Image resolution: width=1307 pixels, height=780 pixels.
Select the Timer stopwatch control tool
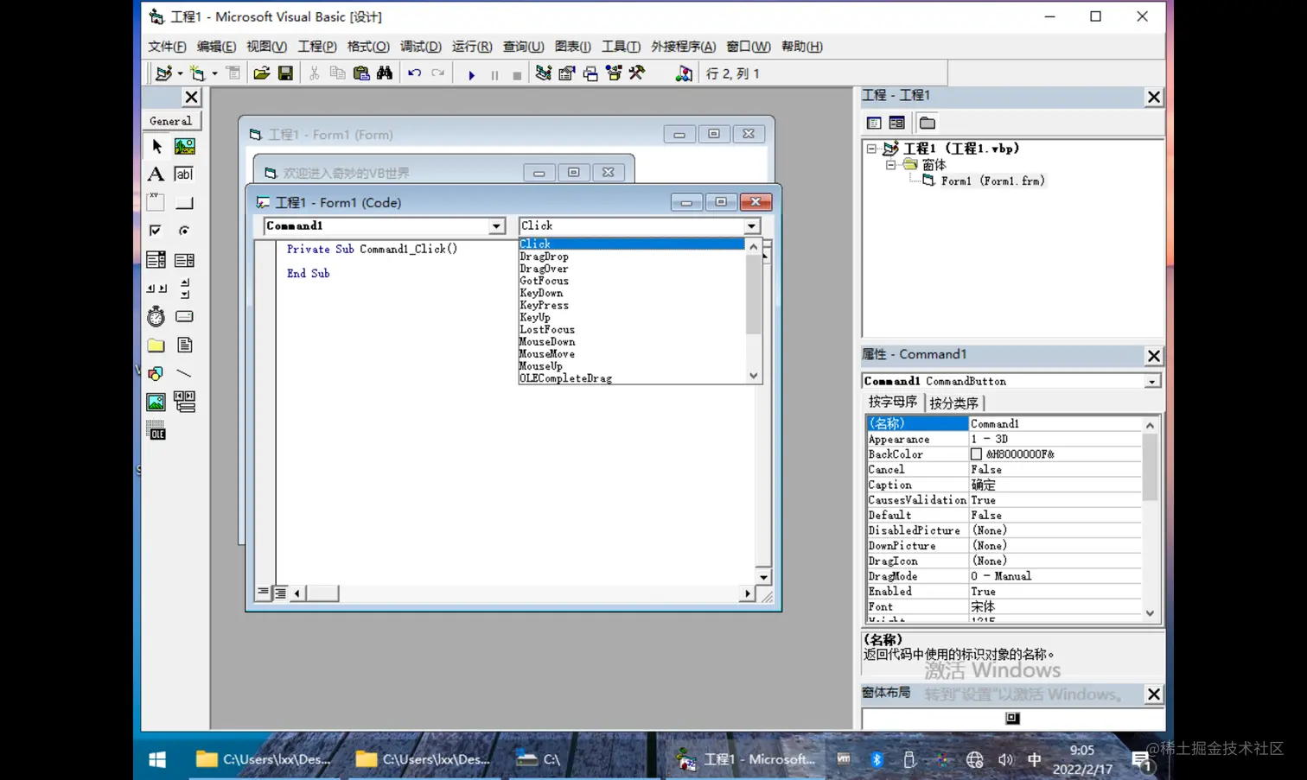pyautogui.click(x=156, y=316)
